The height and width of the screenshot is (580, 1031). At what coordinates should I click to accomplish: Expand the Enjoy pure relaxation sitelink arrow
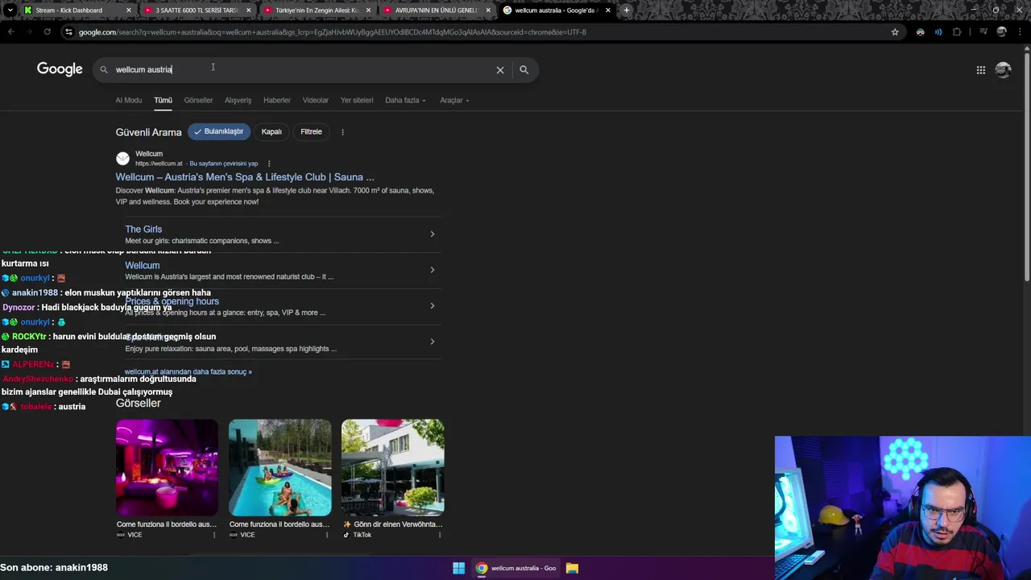click(432, 342)
